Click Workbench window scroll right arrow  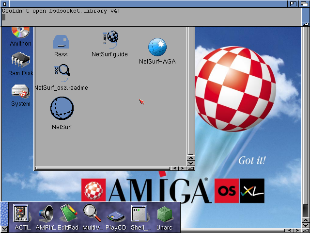(297, 231)
